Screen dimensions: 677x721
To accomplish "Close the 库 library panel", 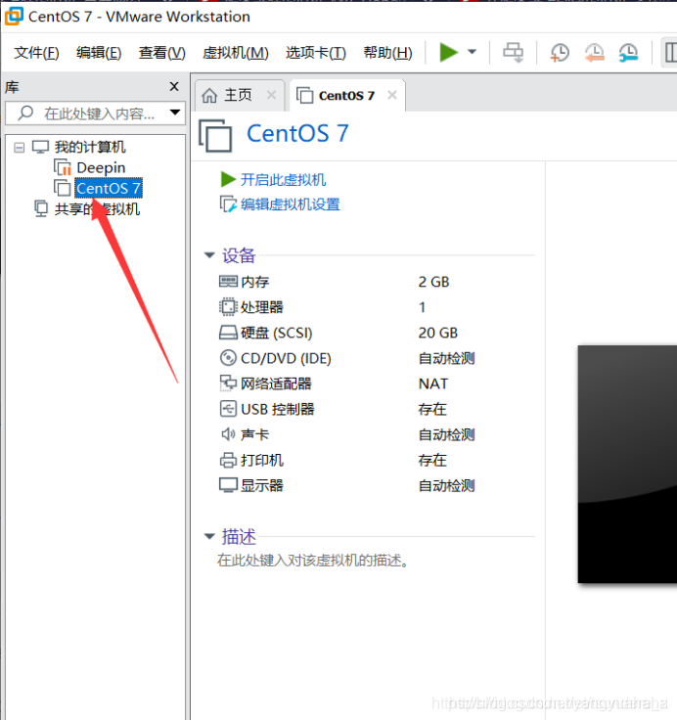I will click(x=174, y=86).
